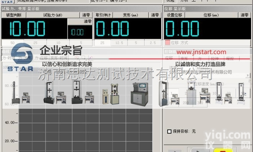
Task: Tick the 保持目标 checkbox
Action: pos(169,131)
